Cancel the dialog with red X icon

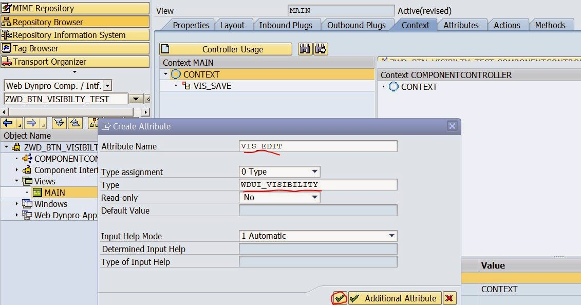tap(449, 298)
